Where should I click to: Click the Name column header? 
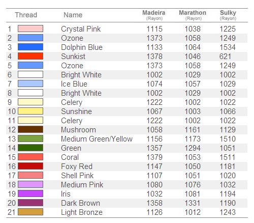(x=73, y=15)
